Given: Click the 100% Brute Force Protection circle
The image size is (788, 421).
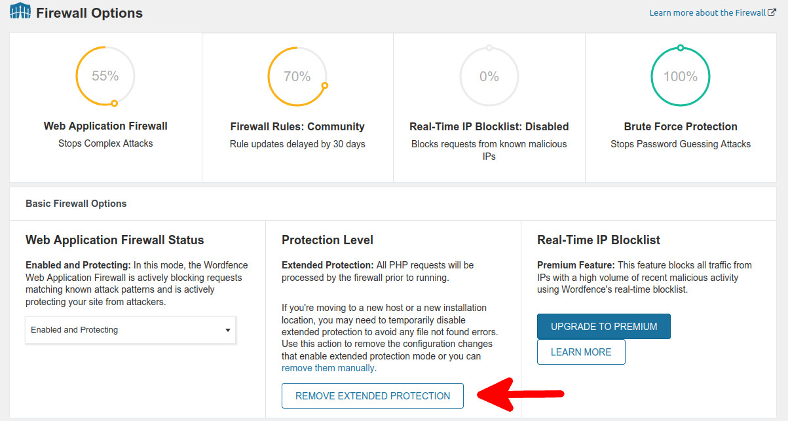Looking at the screenshot, I should tap(681, 77).
